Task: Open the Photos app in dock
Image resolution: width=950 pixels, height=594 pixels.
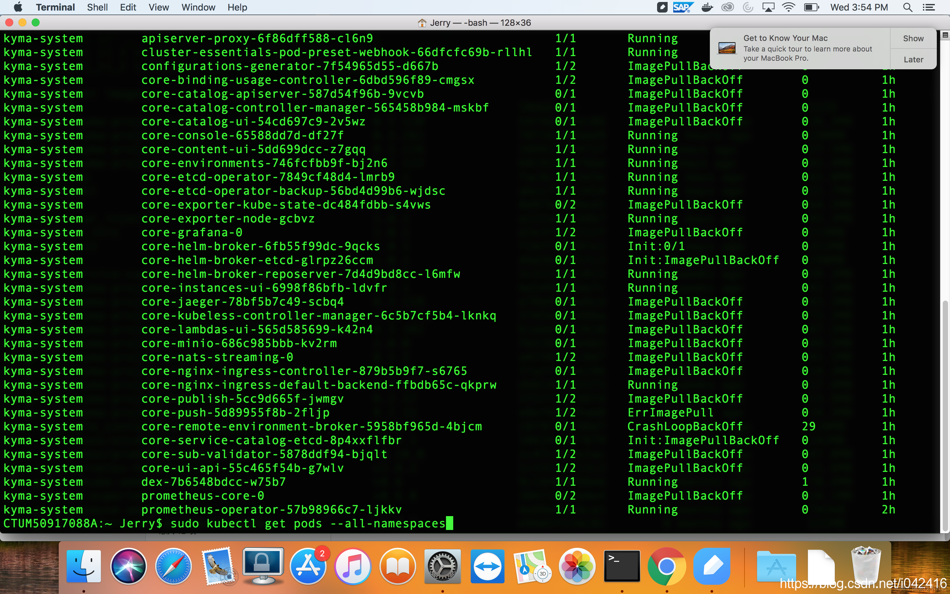Action: pyautogui.click(x=577, y=567)
